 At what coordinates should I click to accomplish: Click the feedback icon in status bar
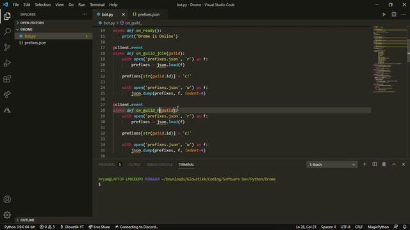click(396, 227)
